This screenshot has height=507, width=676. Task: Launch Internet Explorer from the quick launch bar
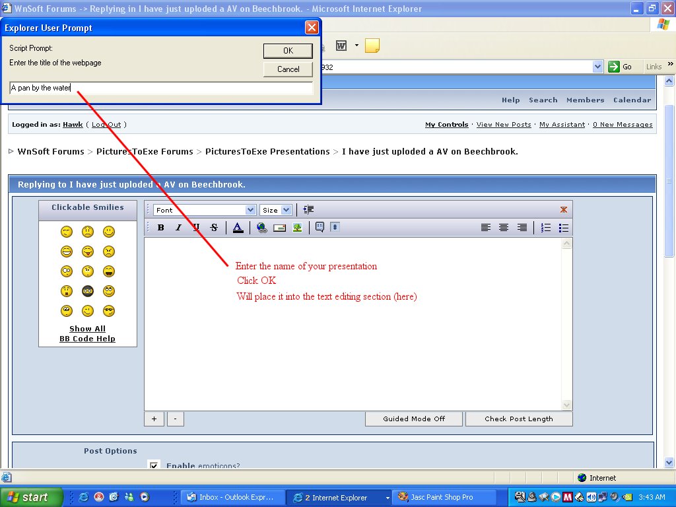click(x=84, y=497)
